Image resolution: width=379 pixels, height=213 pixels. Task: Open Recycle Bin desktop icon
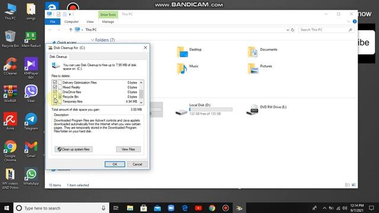[10, 38]
